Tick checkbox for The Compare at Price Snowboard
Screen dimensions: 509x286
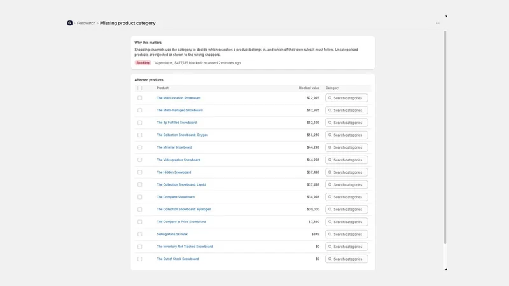[x=139, y=222]
